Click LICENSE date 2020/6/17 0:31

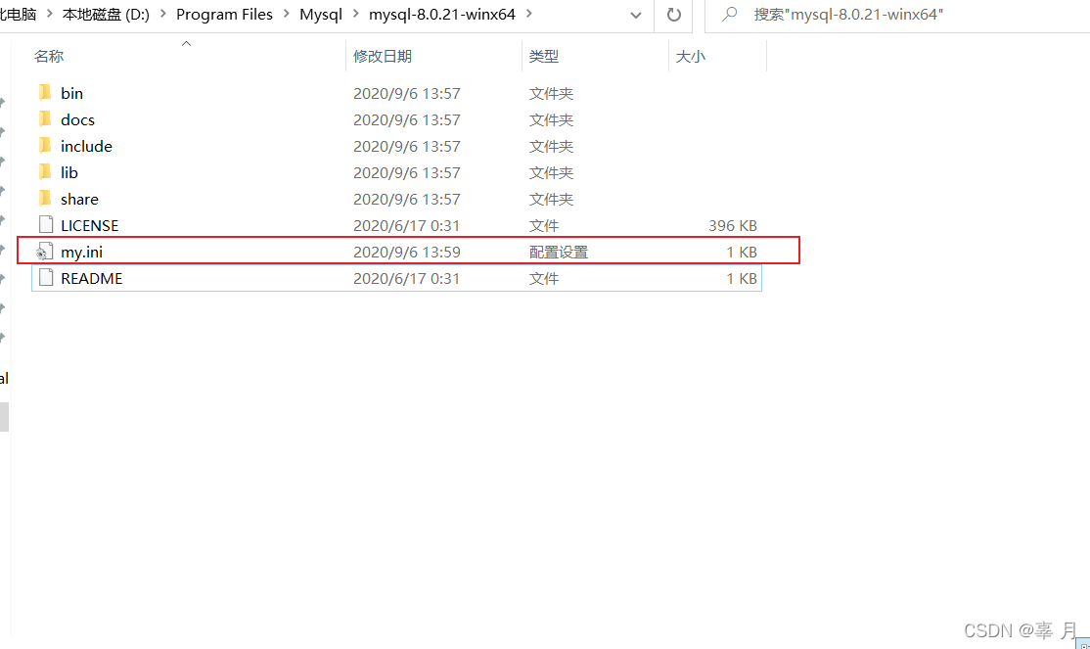point(406,225)
